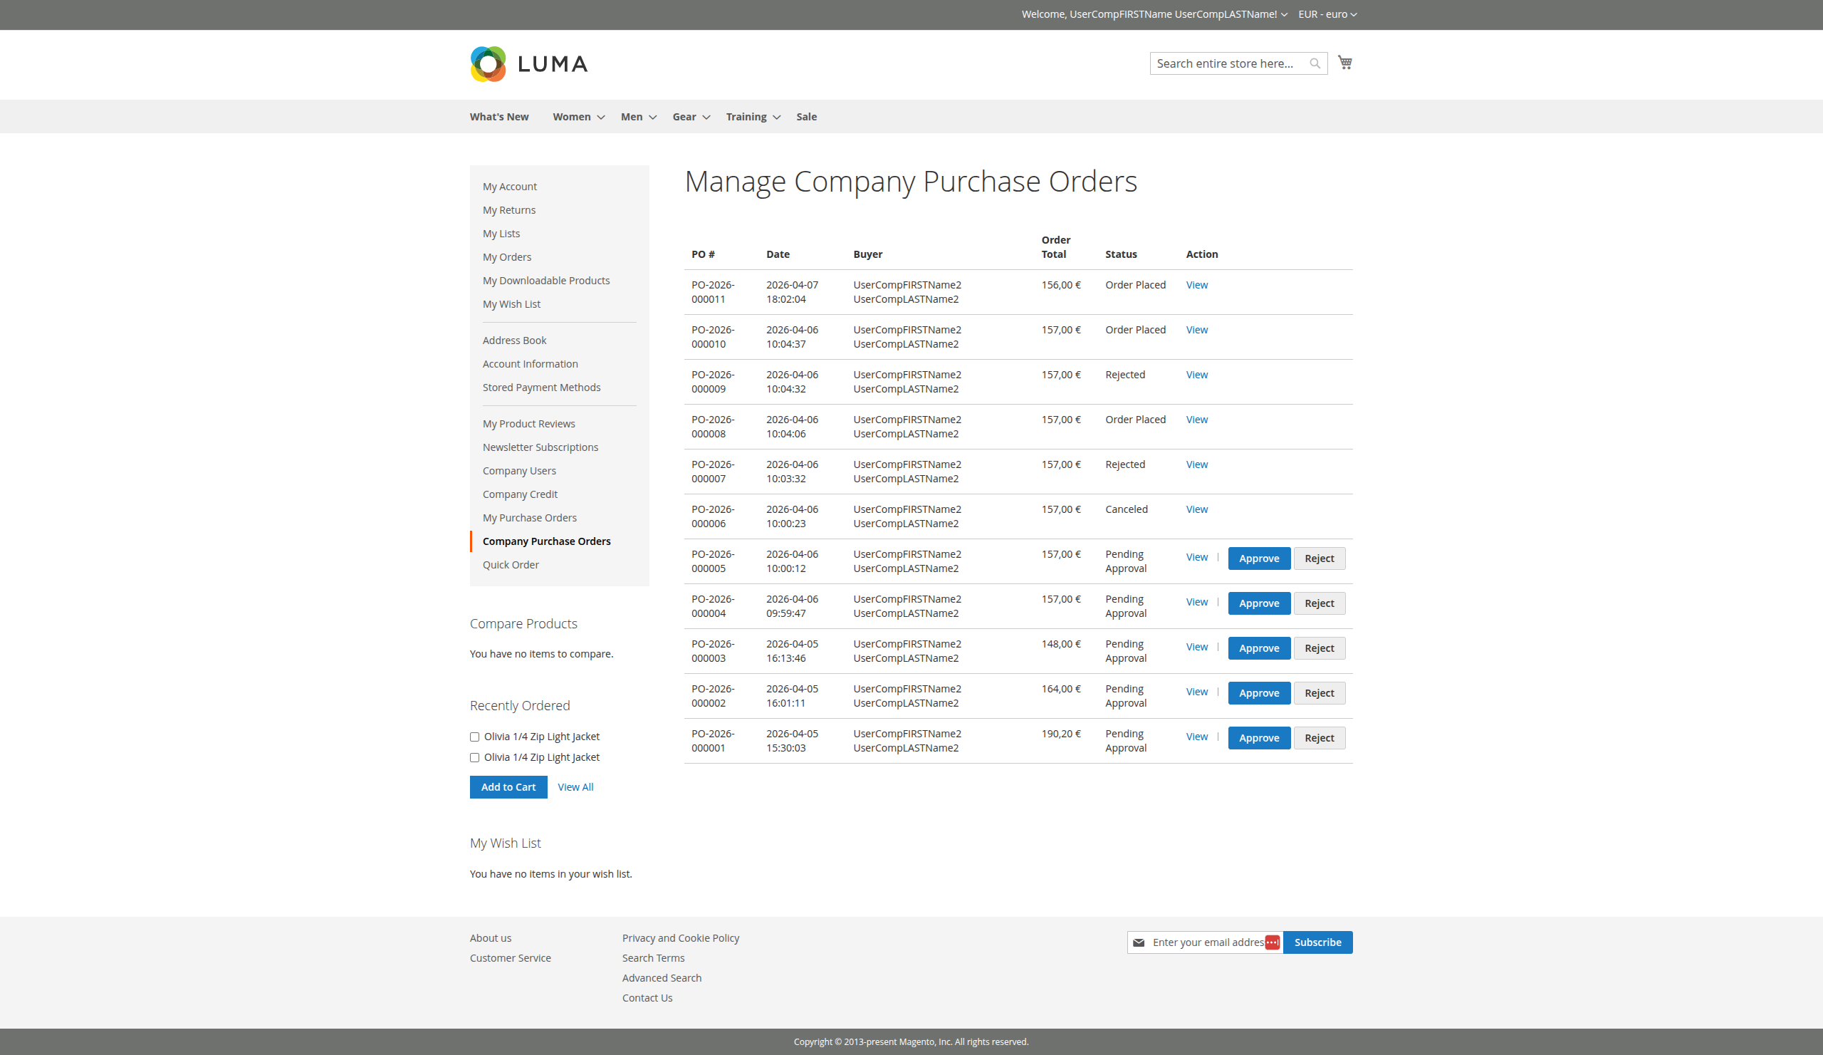Open the What's New menu item
1823x1055 pixels.
click(498, 117)
